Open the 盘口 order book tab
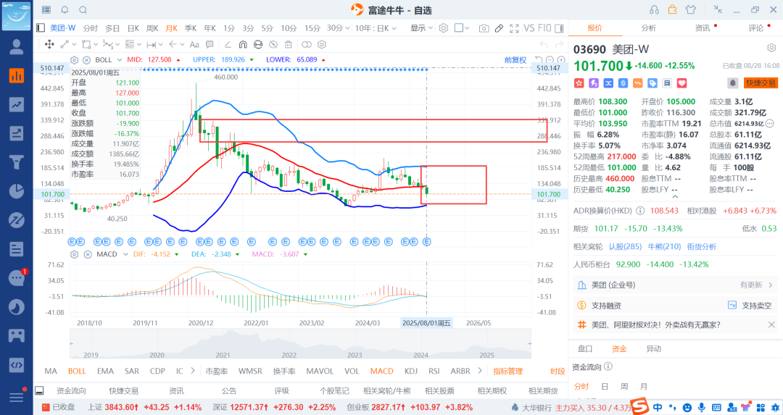This screenshot has width=783, height=415. [585, 348]
